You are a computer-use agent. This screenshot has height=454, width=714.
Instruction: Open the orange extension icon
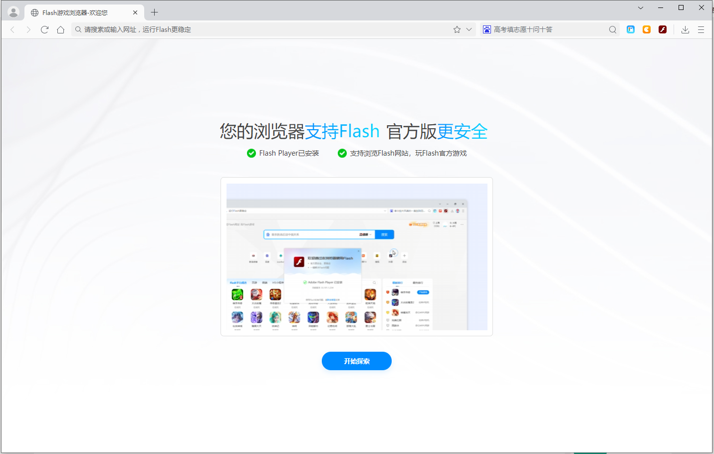[x=647, y=29]
